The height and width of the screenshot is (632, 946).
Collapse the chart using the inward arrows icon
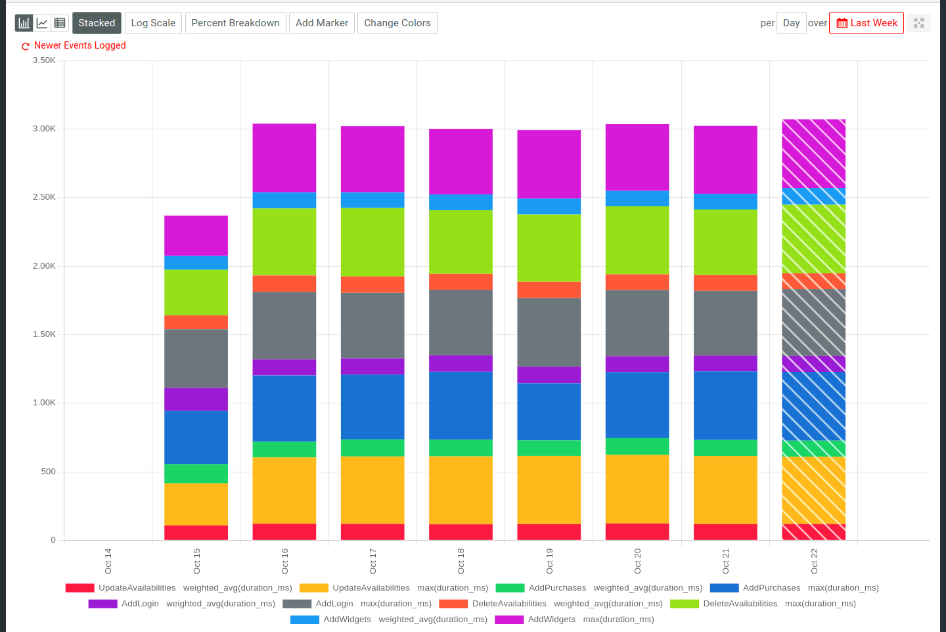(919, 22)
